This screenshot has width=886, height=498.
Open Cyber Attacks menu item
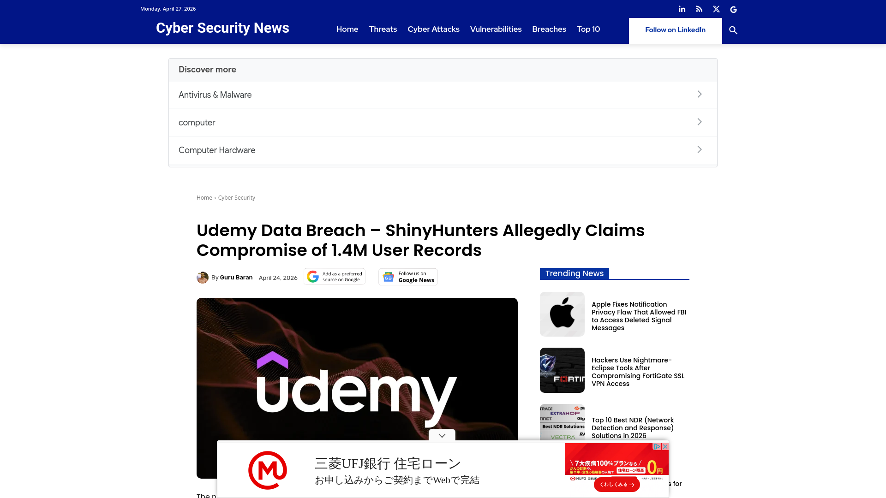[x=433, y=29]
